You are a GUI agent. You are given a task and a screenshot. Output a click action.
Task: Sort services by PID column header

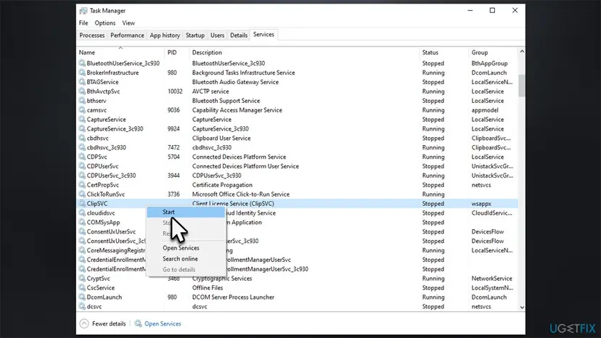[176, 52]
